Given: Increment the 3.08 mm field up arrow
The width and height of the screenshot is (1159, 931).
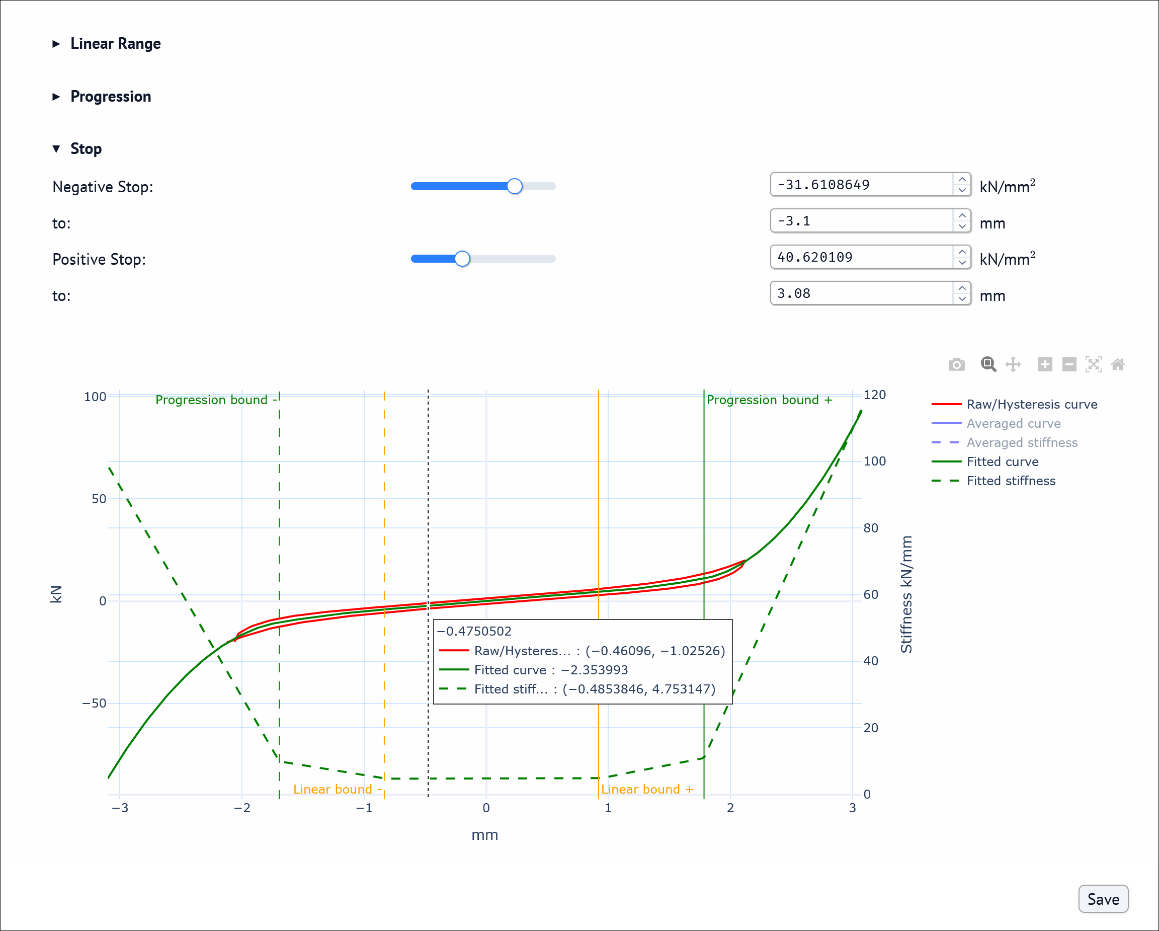Looking at the screenshot, I should [962, 288].
